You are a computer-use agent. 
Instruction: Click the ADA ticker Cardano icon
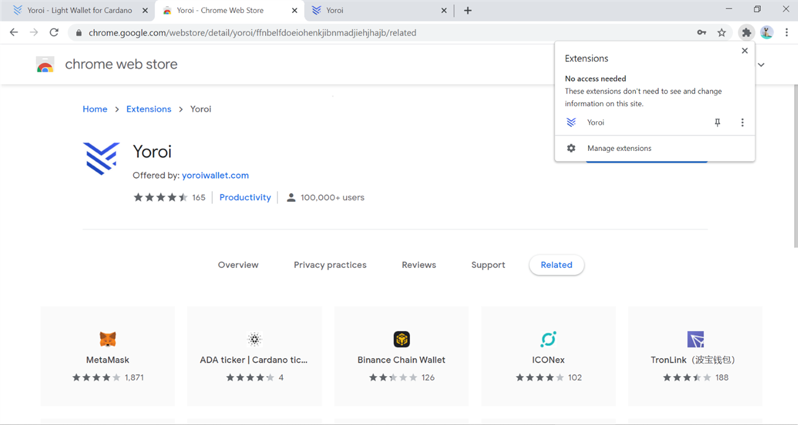[x=254, y=339]
